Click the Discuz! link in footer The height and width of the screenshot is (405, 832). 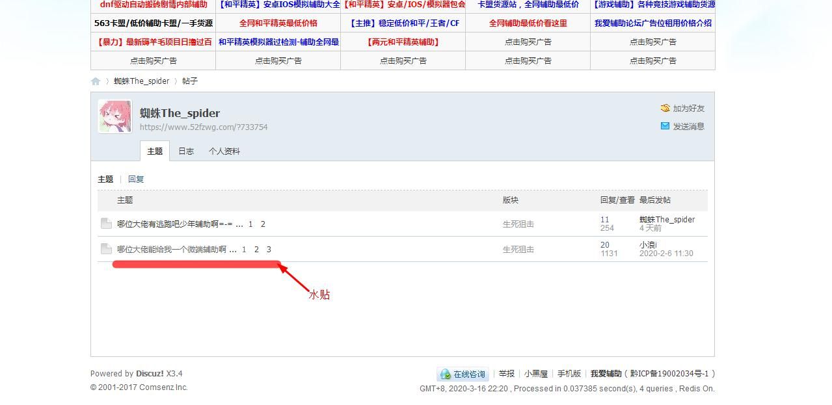[x=150, y=374]
